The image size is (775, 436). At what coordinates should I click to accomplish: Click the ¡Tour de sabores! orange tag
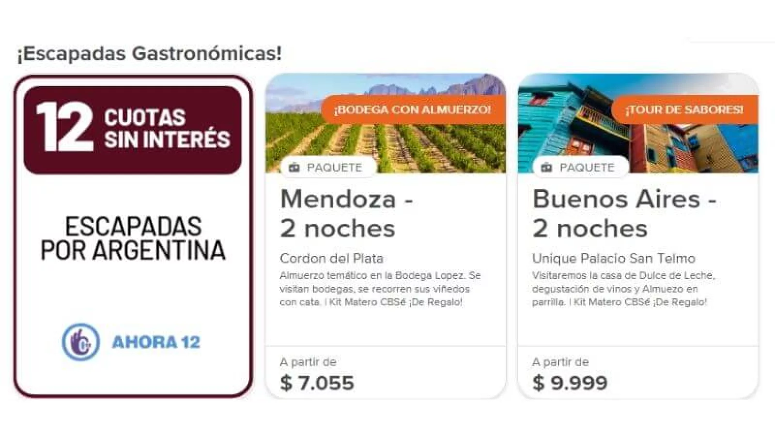(684, 109)
